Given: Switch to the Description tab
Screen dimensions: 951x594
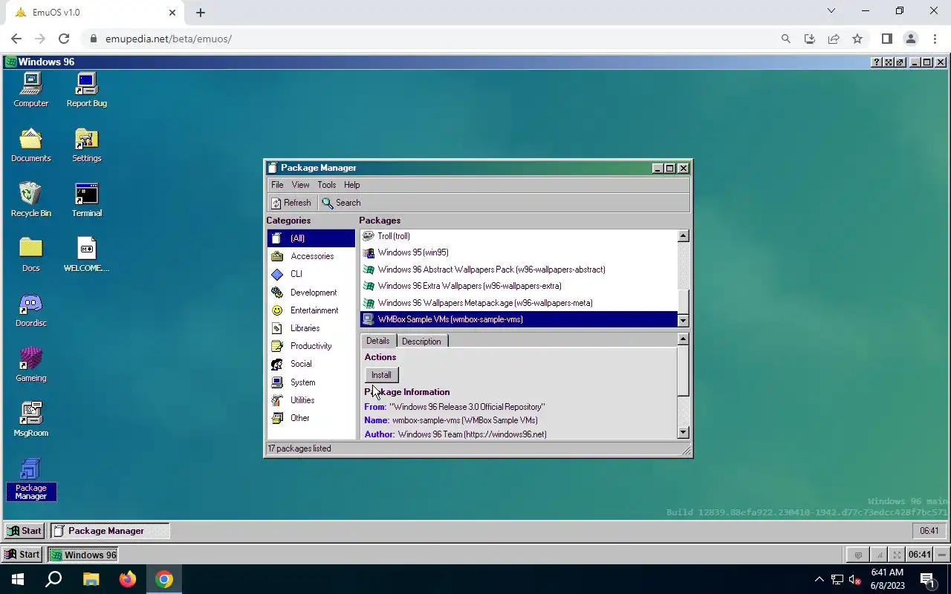Looking at the screenshot, I should coord(421,341).
